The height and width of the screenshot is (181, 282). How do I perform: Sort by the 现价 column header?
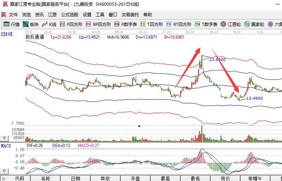click(225, 178)
